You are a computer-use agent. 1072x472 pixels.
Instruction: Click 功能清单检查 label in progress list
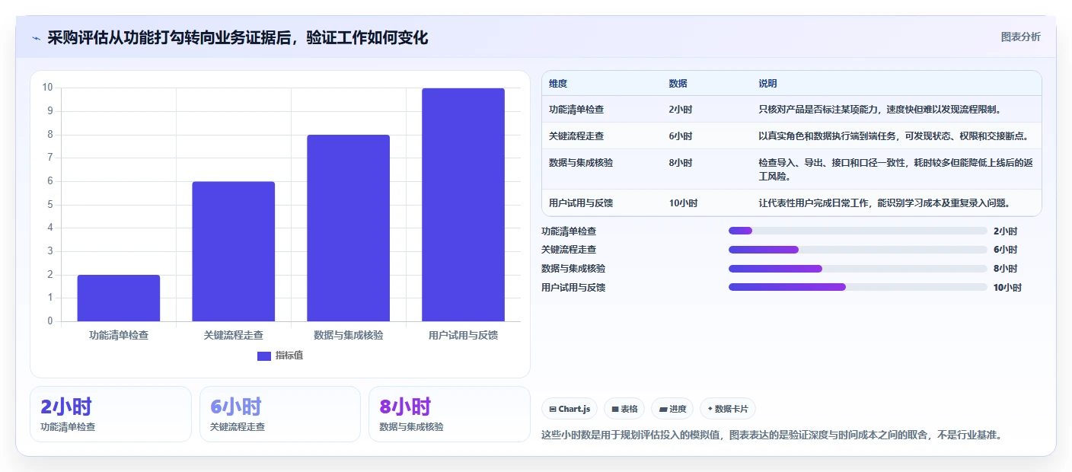[x=569, y=231]
